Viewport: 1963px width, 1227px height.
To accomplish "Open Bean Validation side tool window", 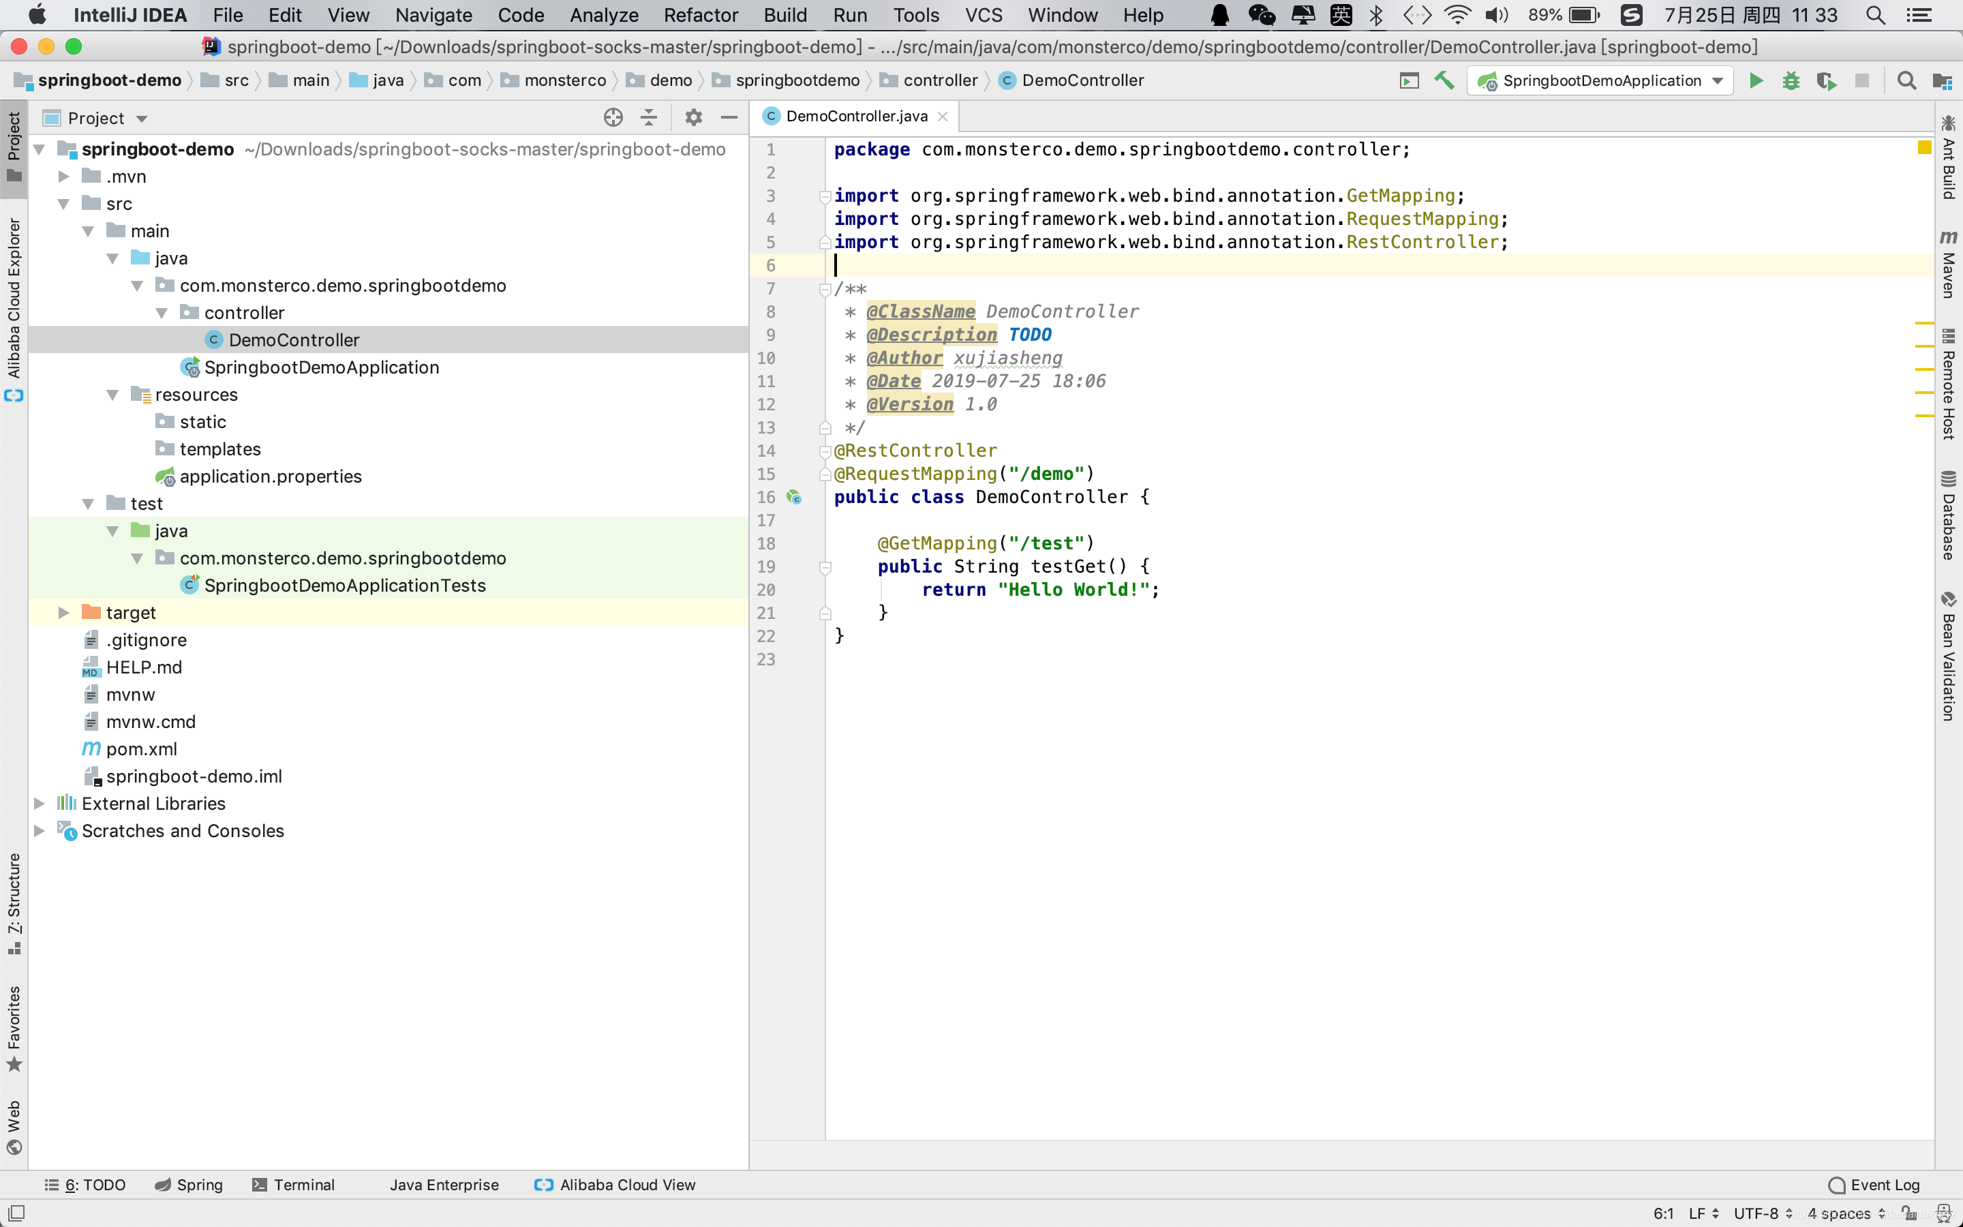I will pos(1949,656).
